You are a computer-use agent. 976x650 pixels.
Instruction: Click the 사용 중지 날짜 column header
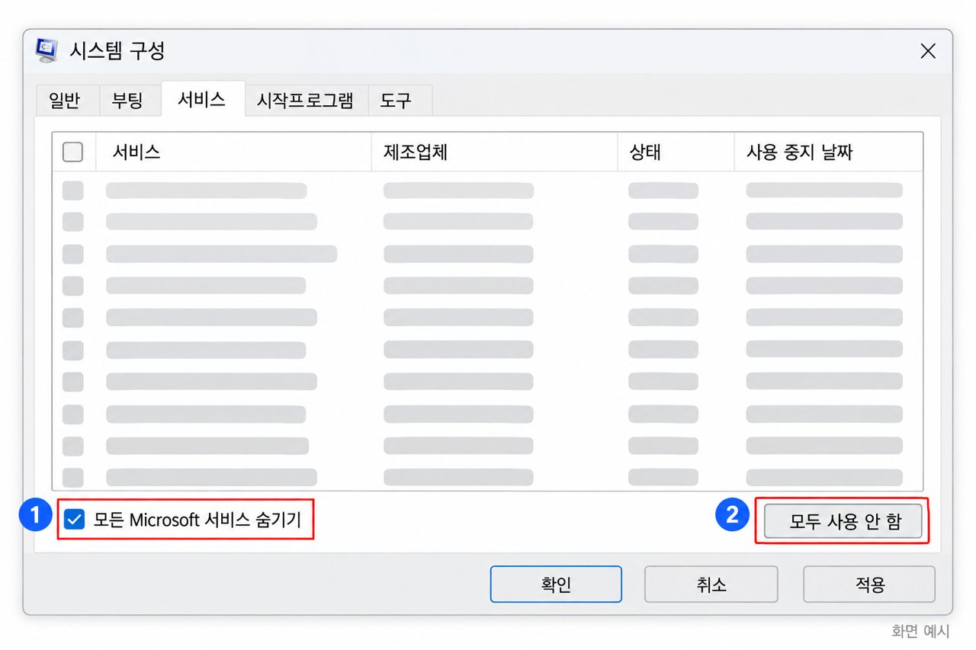coord(828,152)
